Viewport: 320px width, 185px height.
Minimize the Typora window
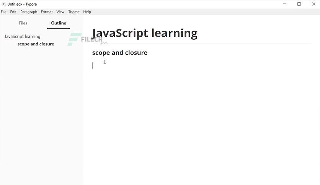coord(285,4)
